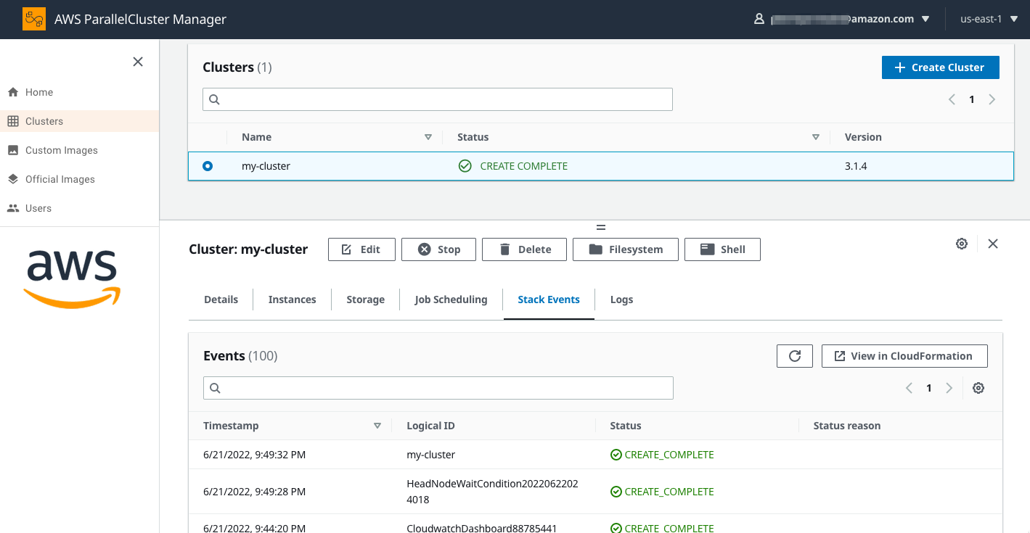
Task: Click the user profile icon in header
Action: (759, 19)
